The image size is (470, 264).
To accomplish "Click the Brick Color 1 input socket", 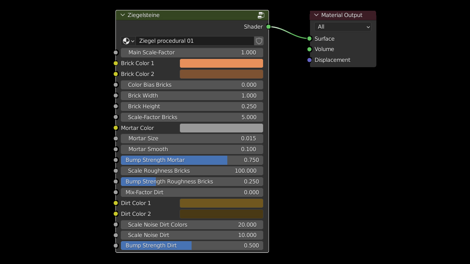I will tap(116, 63).
